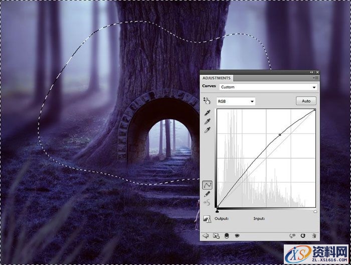Pick the black point eyedropper
Image resolution: width=351 pixels, height=265 pixels.
point(207,113)
